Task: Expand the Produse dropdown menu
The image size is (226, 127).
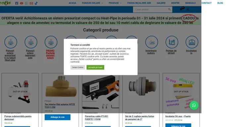Action: coord(115,3)
